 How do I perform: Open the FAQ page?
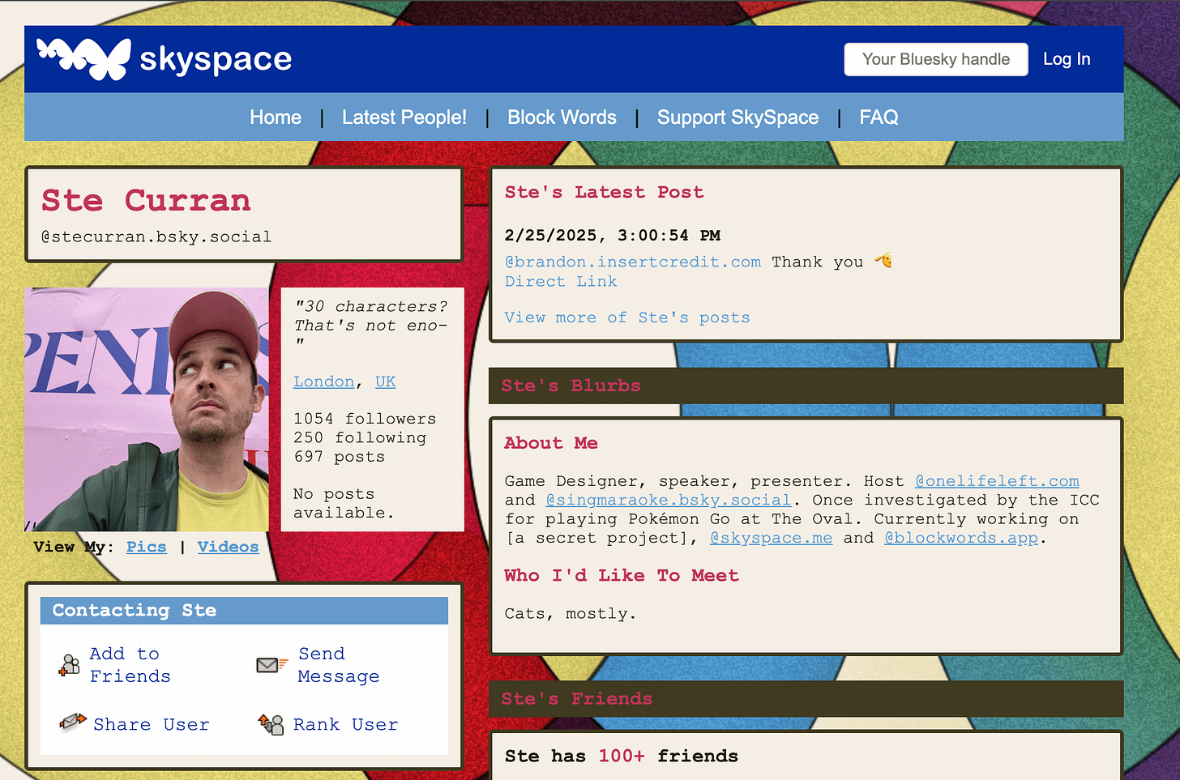click(879, 117)
